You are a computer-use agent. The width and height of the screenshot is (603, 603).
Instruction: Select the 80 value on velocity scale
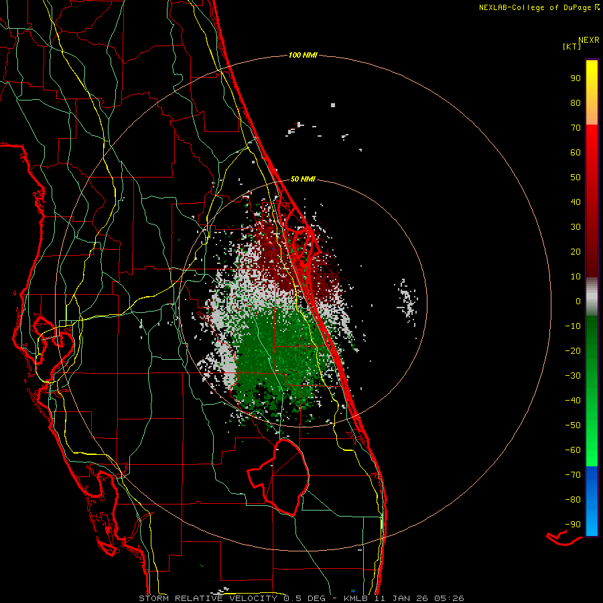(576, 103)
